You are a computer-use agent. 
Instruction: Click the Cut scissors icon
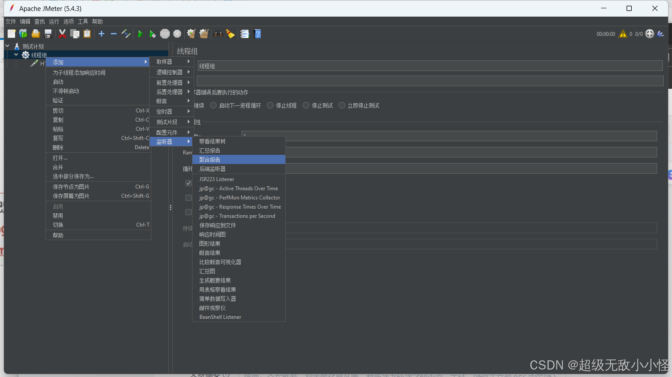coord(62,34)
